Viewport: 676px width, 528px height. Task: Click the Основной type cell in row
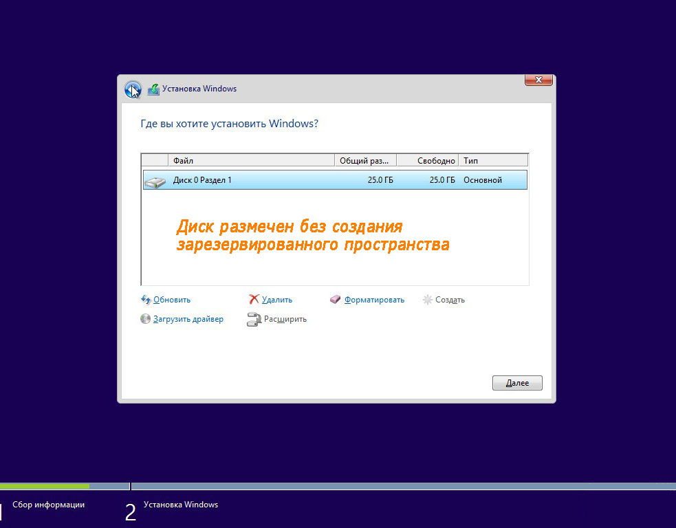tap(483, 180)
